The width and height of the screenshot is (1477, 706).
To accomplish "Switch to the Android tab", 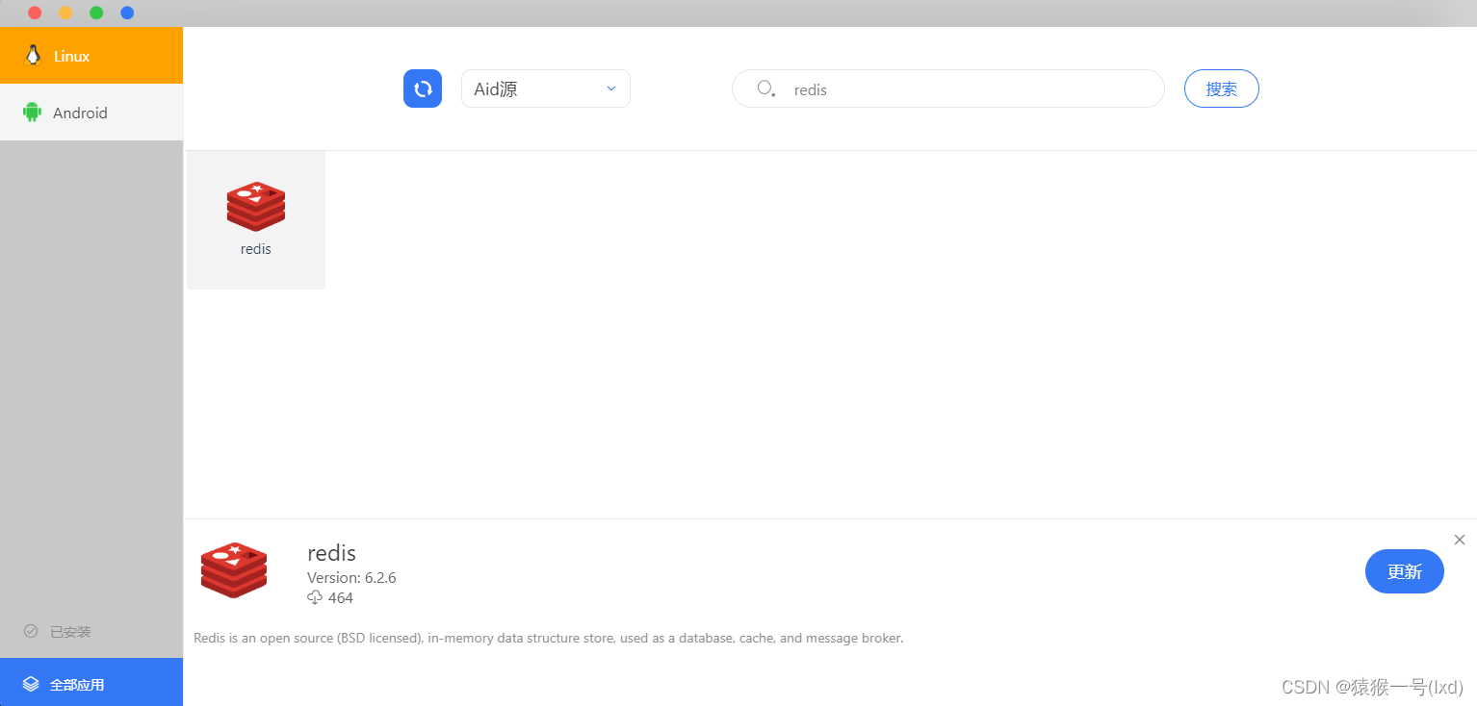I will (x=91, y=113).
